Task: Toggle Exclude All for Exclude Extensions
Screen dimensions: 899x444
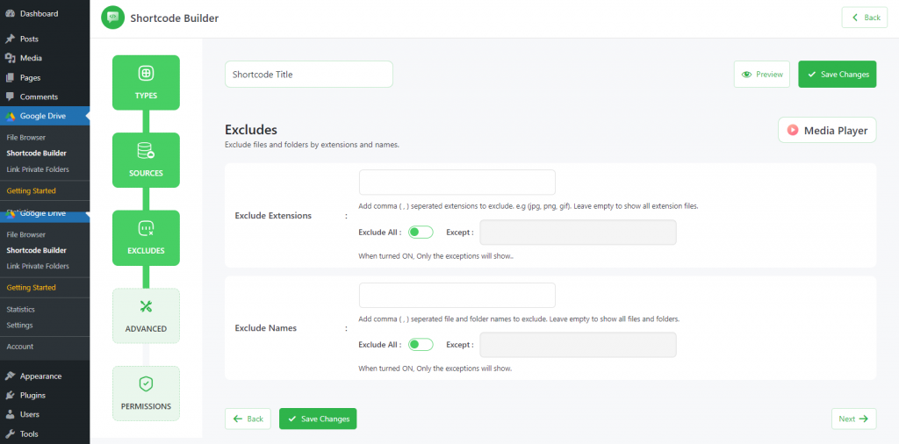Action: coord(421,232)
